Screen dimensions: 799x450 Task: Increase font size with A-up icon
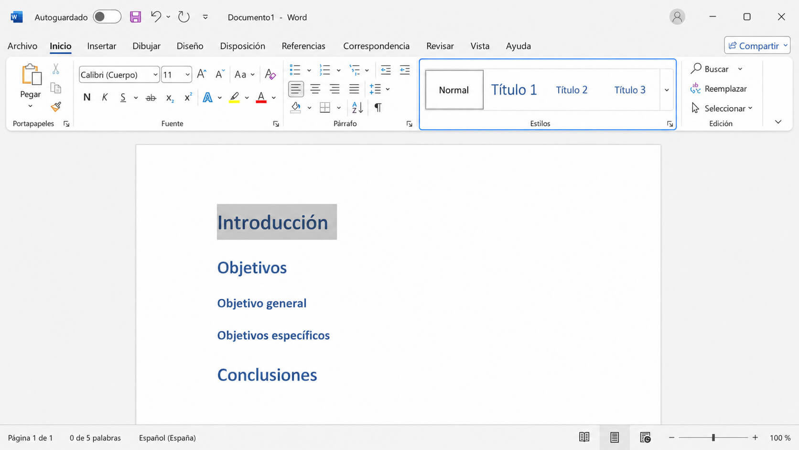tap(202, 74)
